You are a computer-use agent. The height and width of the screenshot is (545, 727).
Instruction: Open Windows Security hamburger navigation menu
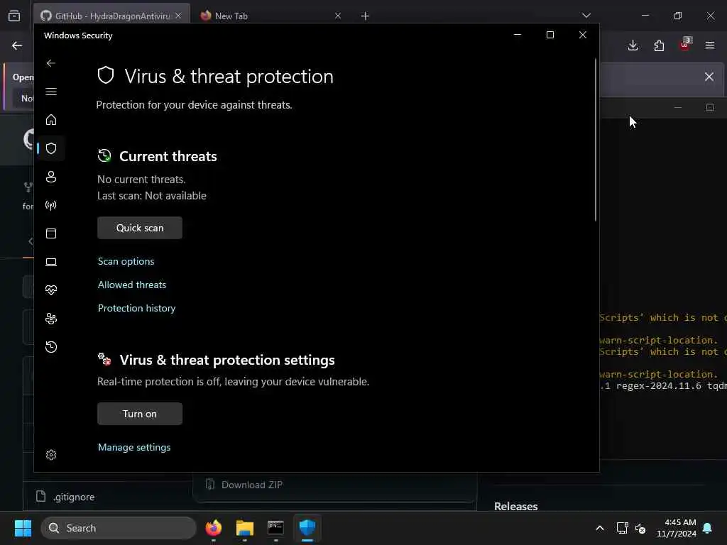tap(51, 92)
